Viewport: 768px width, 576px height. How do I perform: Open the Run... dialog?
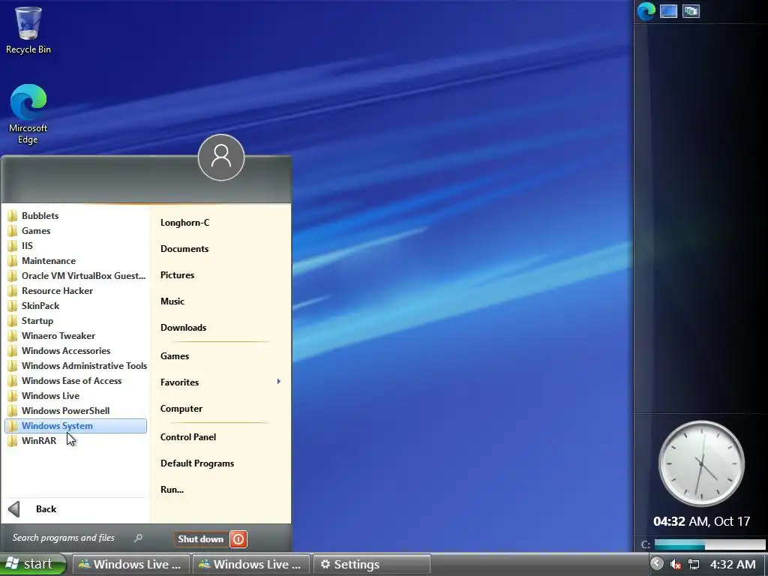click(x=172, y=489)
